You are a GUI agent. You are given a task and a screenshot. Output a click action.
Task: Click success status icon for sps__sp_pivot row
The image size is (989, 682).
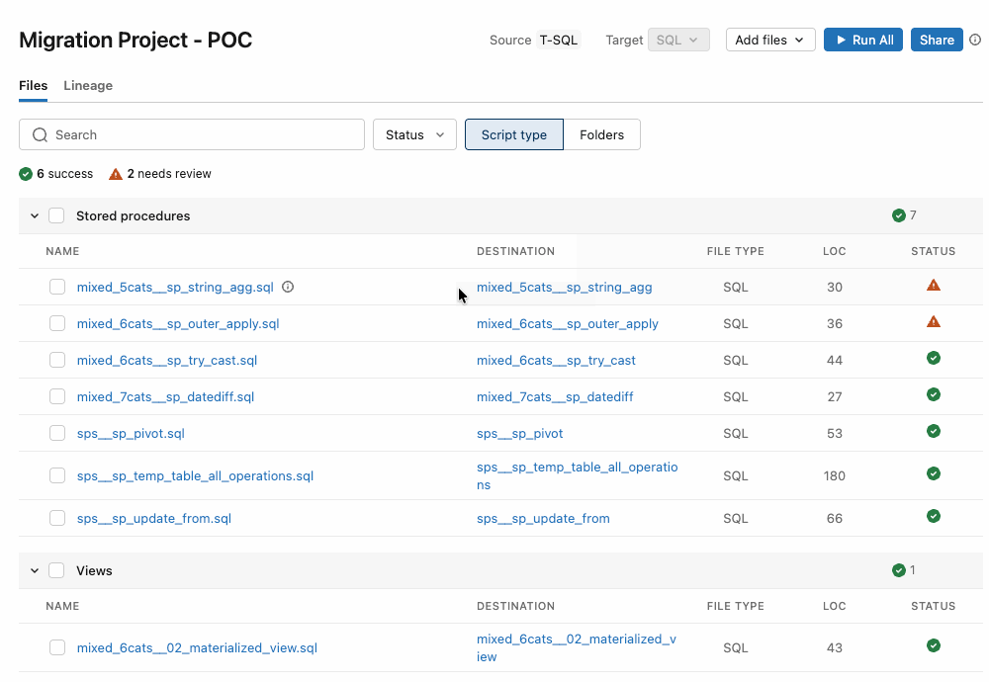tap(934, 431)
